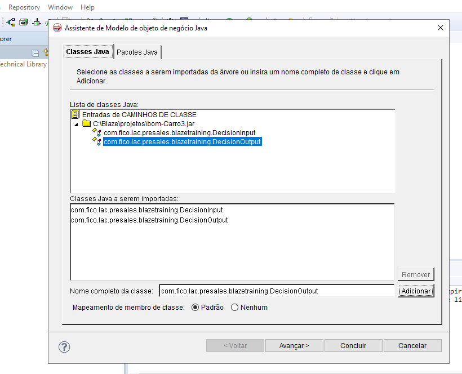This screenshot has height=374, width=462.
Task: Click the class icon beside DecisionInput
Action: pyautogui.click(x=96, y=132)
